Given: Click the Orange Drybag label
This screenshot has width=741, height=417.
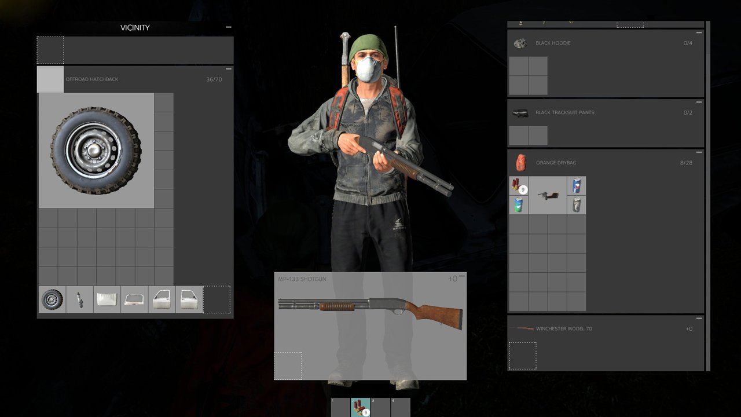Looking at the screenshot, I should [556, 163].
